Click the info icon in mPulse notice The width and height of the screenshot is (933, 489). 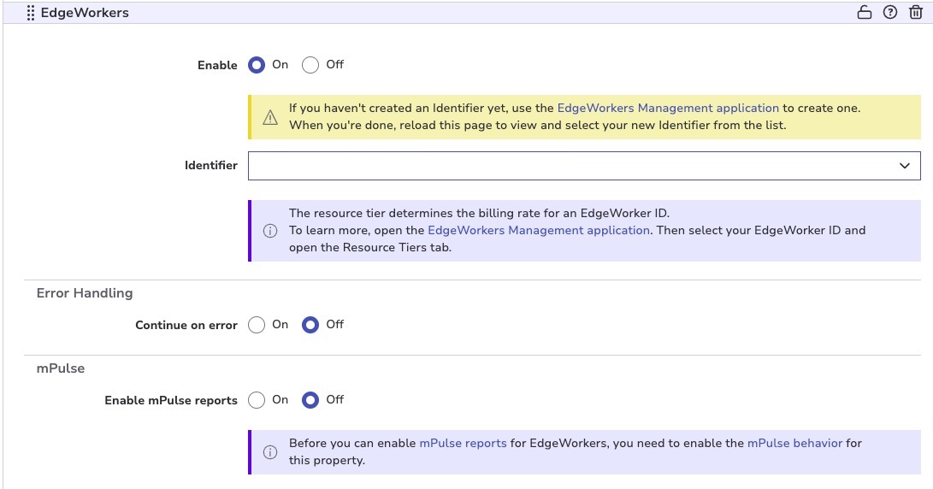pos(270,452)
